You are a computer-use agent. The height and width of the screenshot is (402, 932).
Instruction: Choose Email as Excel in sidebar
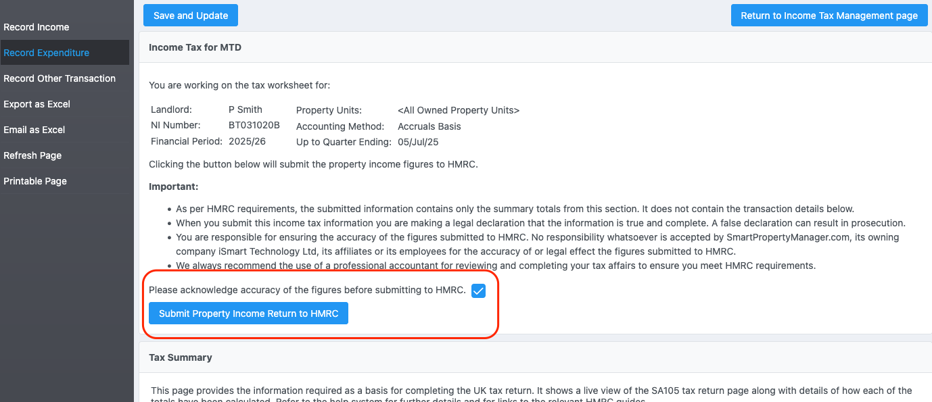34,130
